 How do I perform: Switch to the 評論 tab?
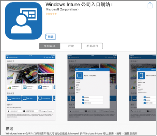71,46
